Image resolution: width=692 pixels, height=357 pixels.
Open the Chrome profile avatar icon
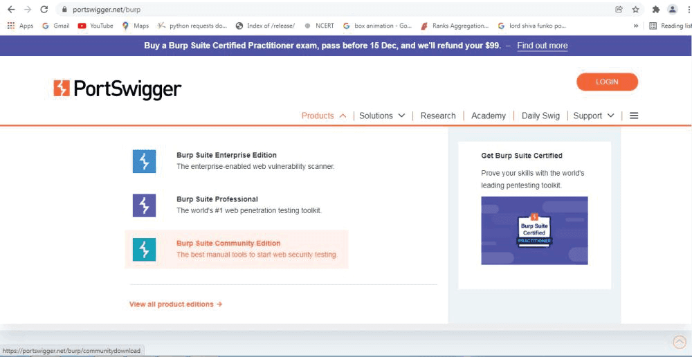point(672,10)
